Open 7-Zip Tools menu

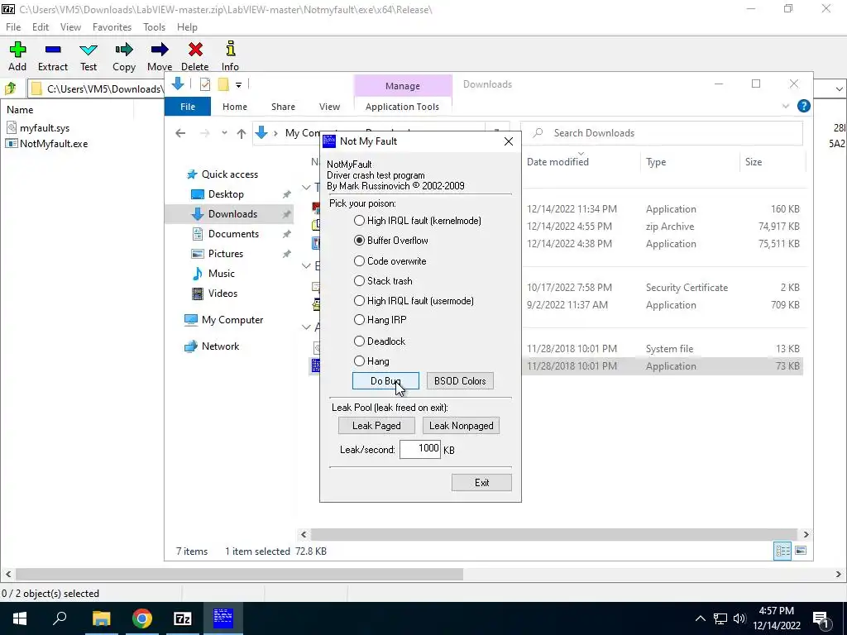tap(154, 27)
